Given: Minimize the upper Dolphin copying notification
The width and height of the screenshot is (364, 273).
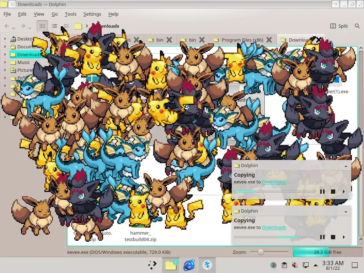Looking at the screenshot, I should [346, 166].
